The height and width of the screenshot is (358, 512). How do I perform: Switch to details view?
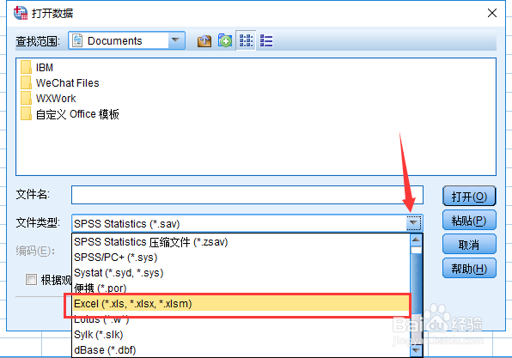coord(266,41)
